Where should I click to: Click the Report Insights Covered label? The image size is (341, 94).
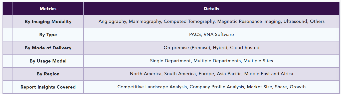(x=48, y=87)
